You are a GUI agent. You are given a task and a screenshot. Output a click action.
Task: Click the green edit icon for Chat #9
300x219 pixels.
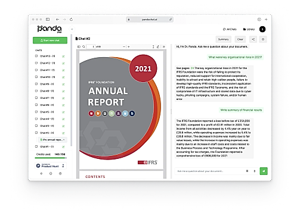click(63, 85)
